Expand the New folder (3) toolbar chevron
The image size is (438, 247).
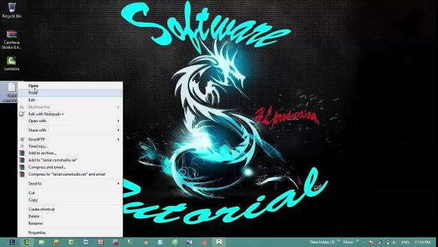pyautogui.click(x=338, y=241)
